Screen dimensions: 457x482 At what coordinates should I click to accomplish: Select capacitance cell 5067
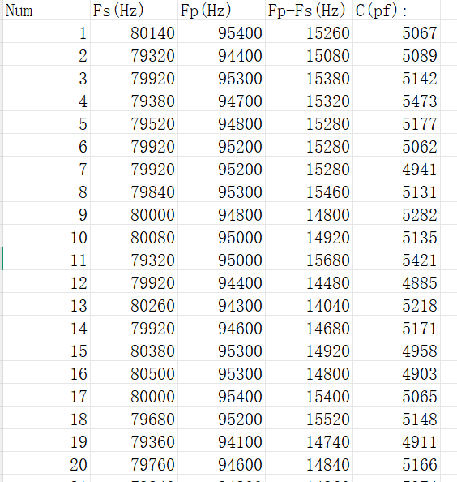(x=396, y=32)
